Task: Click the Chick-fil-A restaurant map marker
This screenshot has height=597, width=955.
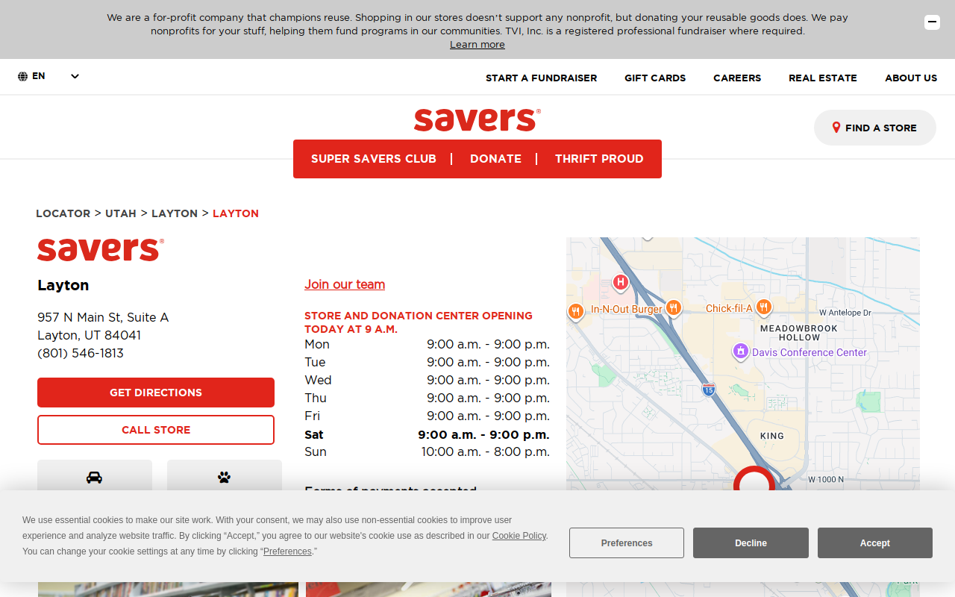Action: 763,307
